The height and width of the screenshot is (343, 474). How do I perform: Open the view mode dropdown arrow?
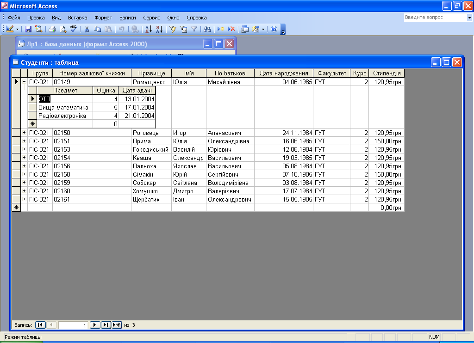pos(17,29)
